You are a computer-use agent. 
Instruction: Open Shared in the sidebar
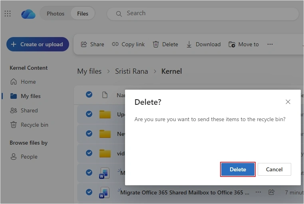click(24, 110)
